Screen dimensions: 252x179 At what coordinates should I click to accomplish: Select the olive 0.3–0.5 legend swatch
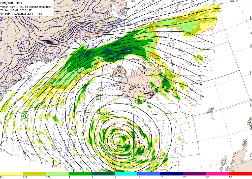(x=34, y=173)
